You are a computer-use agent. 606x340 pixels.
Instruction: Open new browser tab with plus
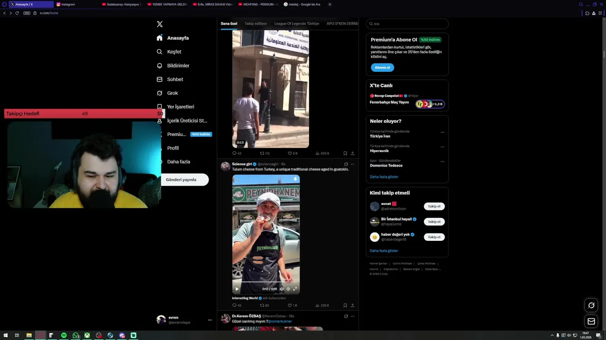(330, 4)
